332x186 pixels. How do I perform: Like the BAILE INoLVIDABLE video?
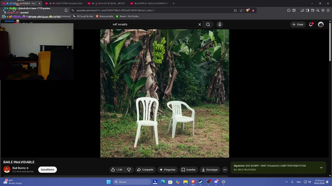tap(116, 170)
